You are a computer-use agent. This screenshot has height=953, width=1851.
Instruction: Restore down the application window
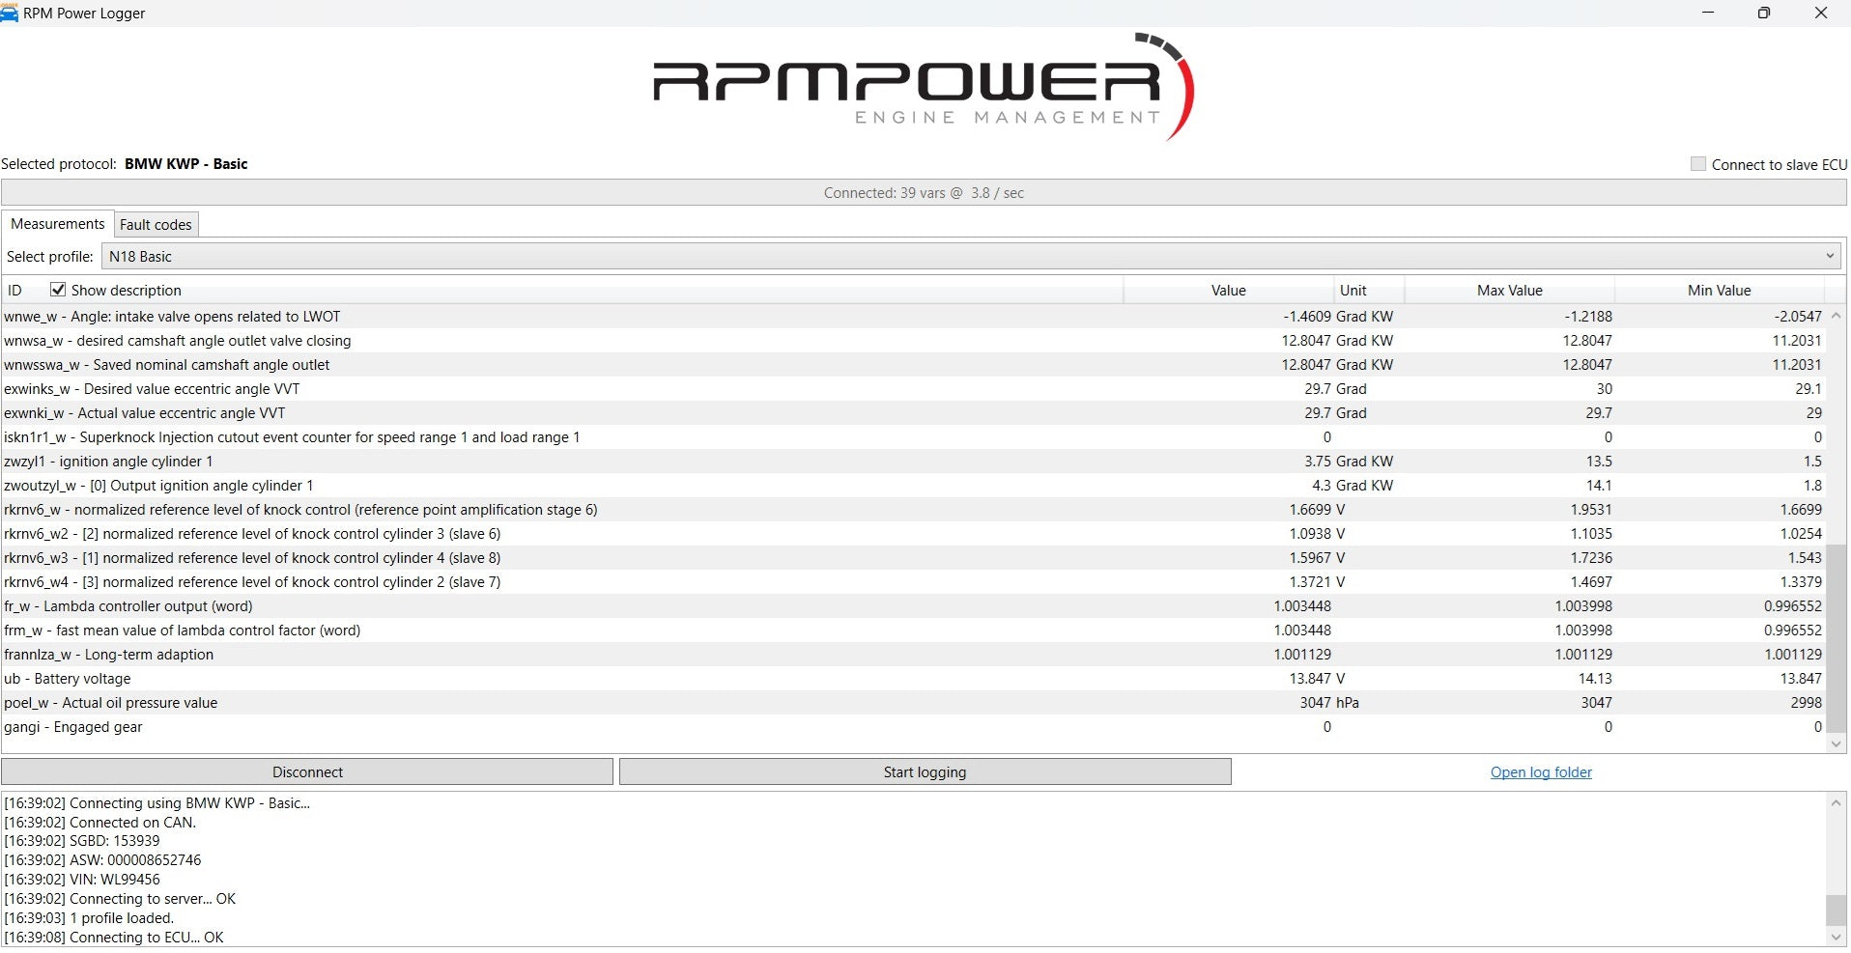1764,14
